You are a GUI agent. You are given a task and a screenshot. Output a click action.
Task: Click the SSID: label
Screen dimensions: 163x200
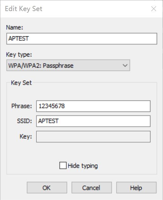[24, 121]
